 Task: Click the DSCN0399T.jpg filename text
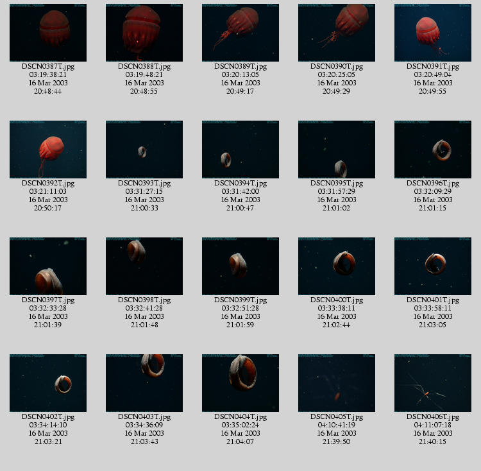coord(240,300)
